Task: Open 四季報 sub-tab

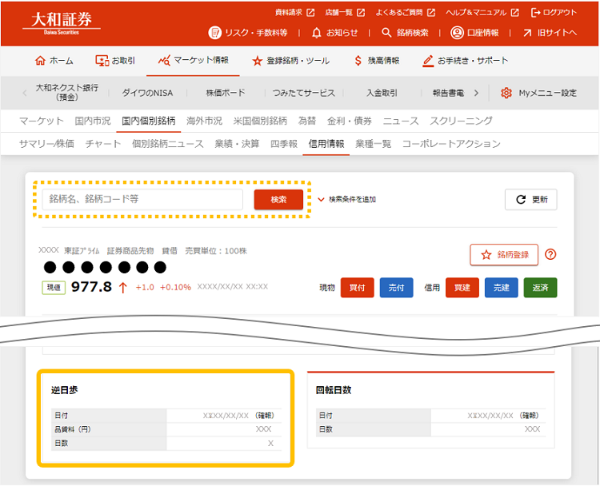Action: pos(284,144)
